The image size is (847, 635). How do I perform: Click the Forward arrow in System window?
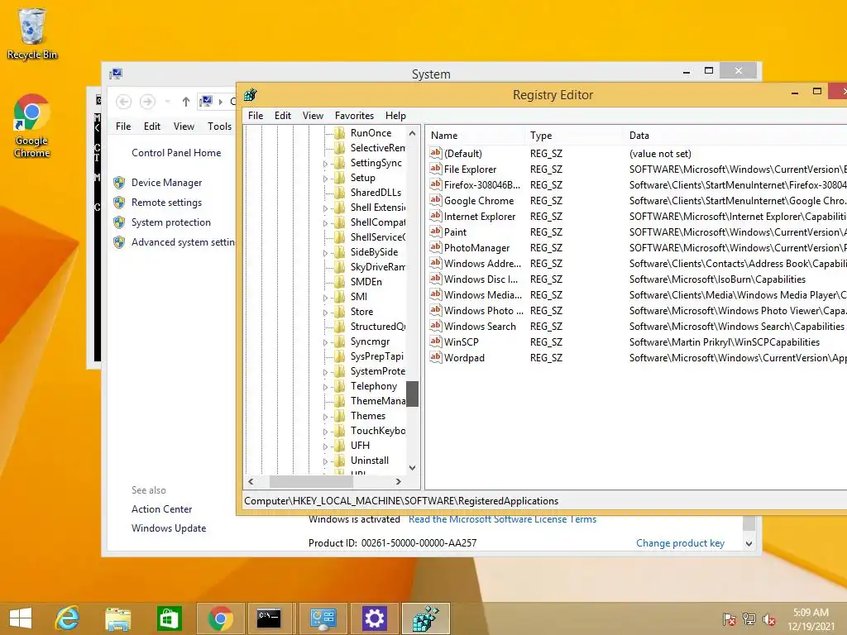tap(147, 102)
